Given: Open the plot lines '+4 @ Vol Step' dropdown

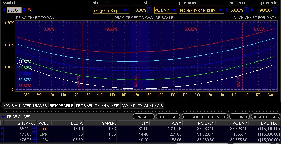Looking at the screenshot, I should tap(111, 10).
